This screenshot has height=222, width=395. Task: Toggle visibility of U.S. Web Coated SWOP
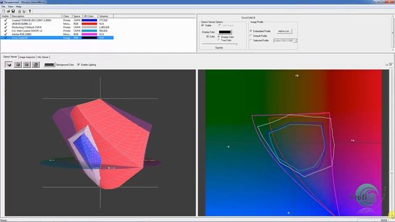coord(6,31)
